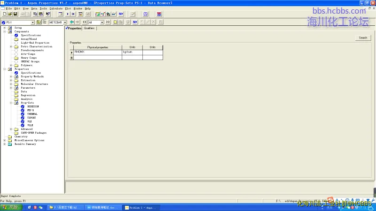Open the File menu
The height and width of the screenshot is (211, 376).
coord(8,8)
